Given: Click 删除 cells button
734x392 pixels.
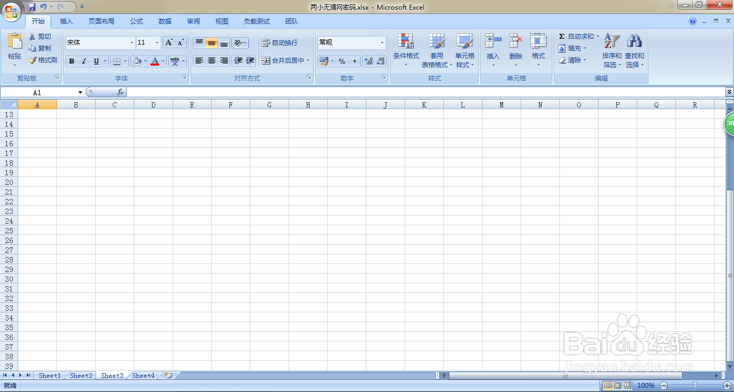Looking at the screenshot, I should tap(516, 50).
